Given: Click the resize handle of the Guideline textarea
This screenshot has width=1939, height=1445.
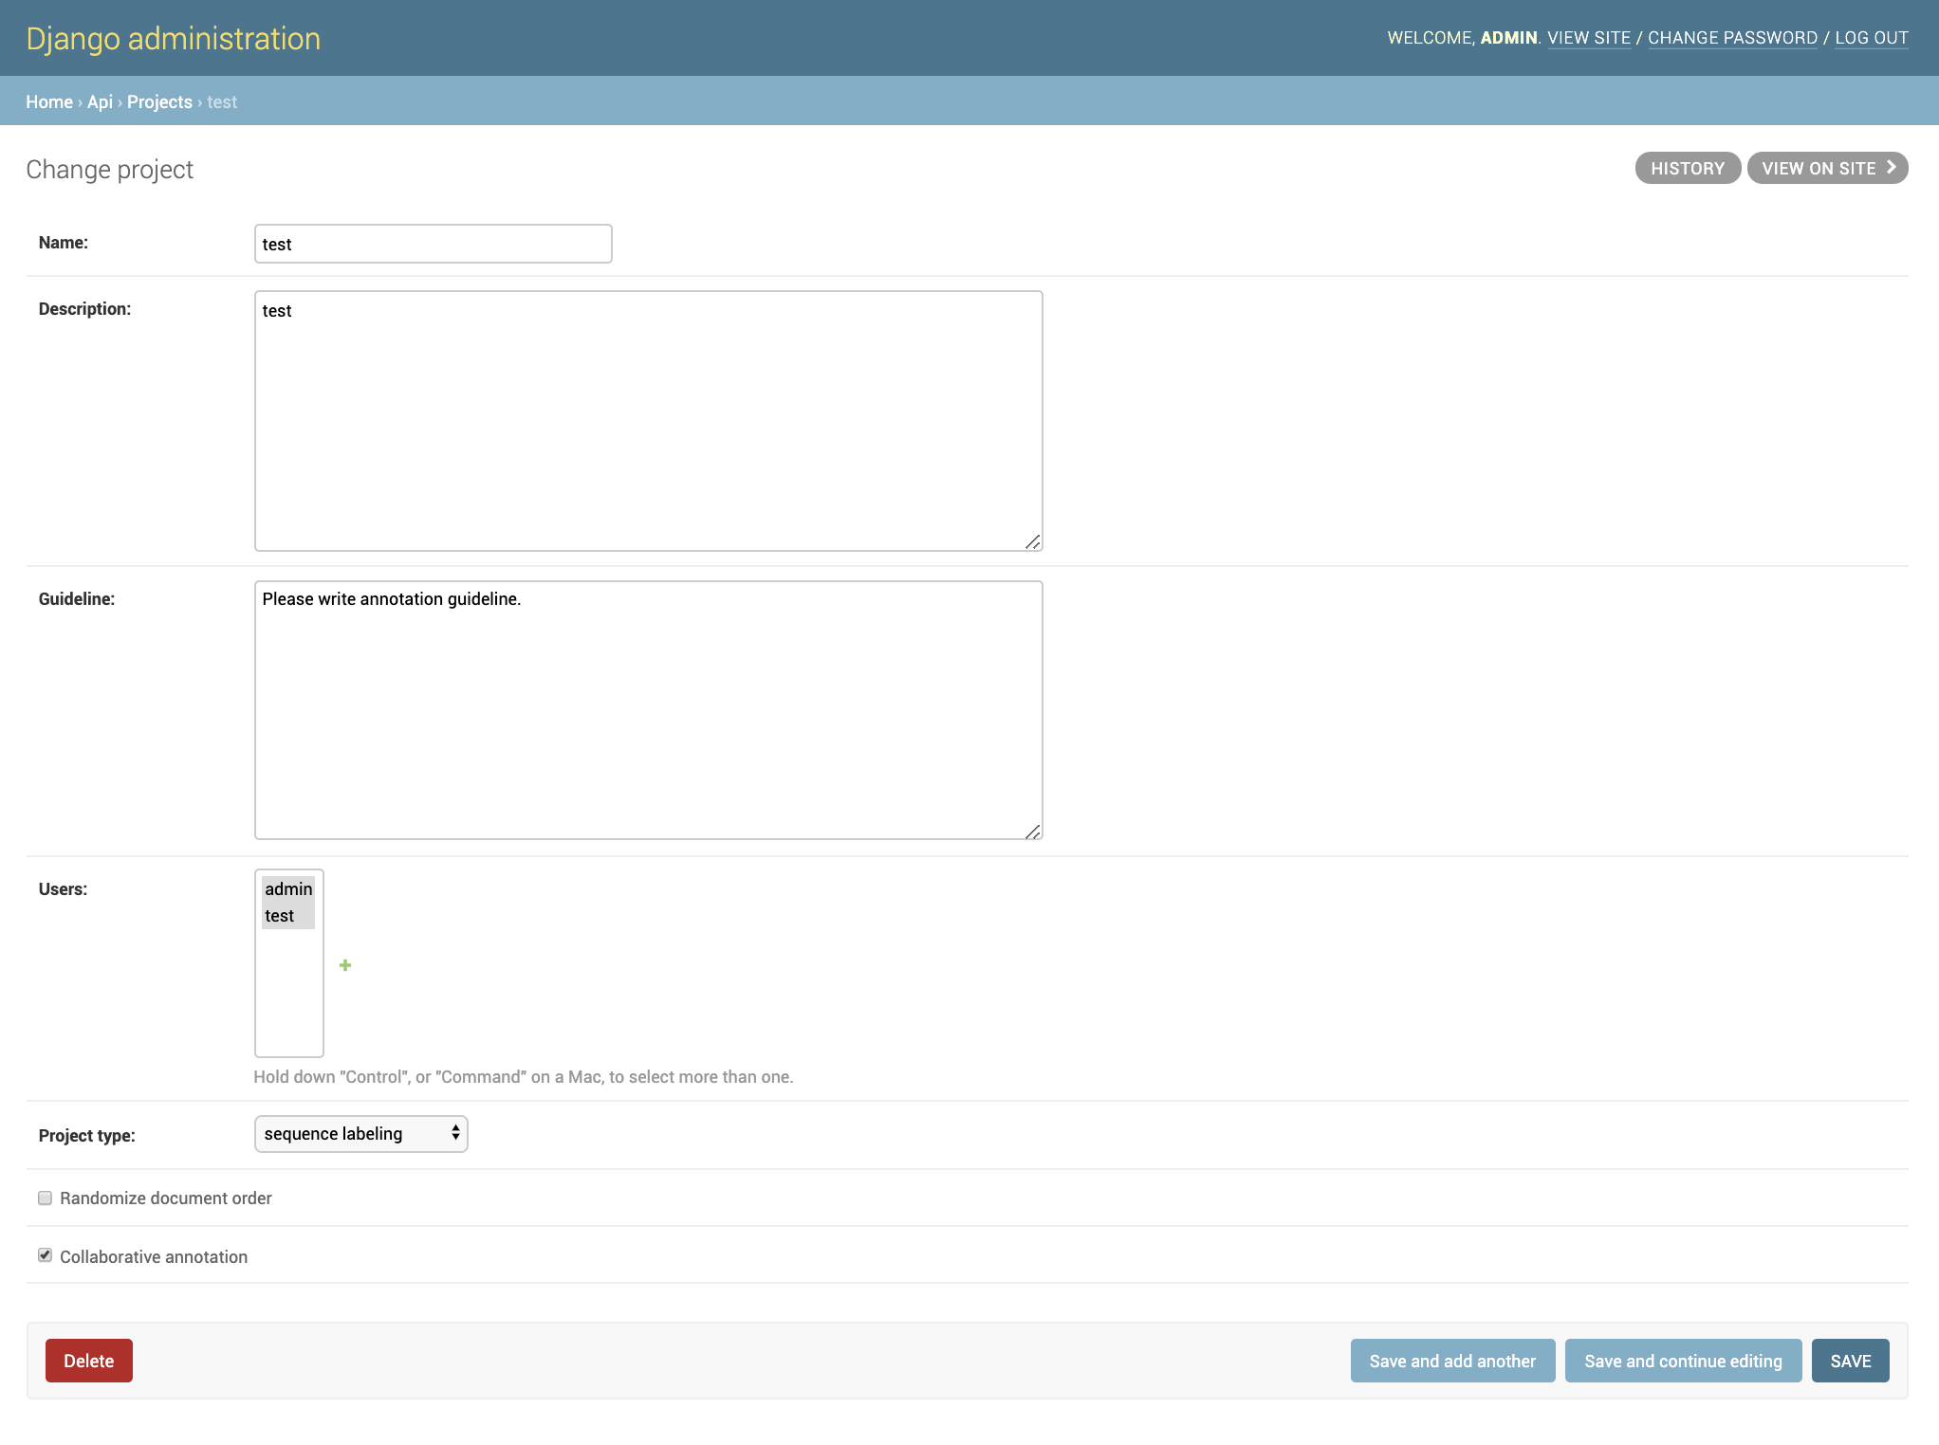Looking at the screenshot, I should [x=1034, y=832].
